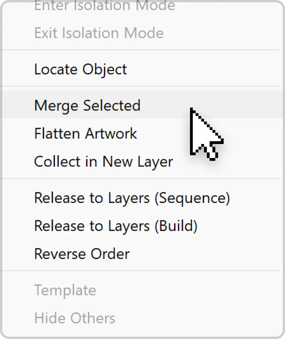
Task: Click Collect in New Layer
Action: (142, 161)
